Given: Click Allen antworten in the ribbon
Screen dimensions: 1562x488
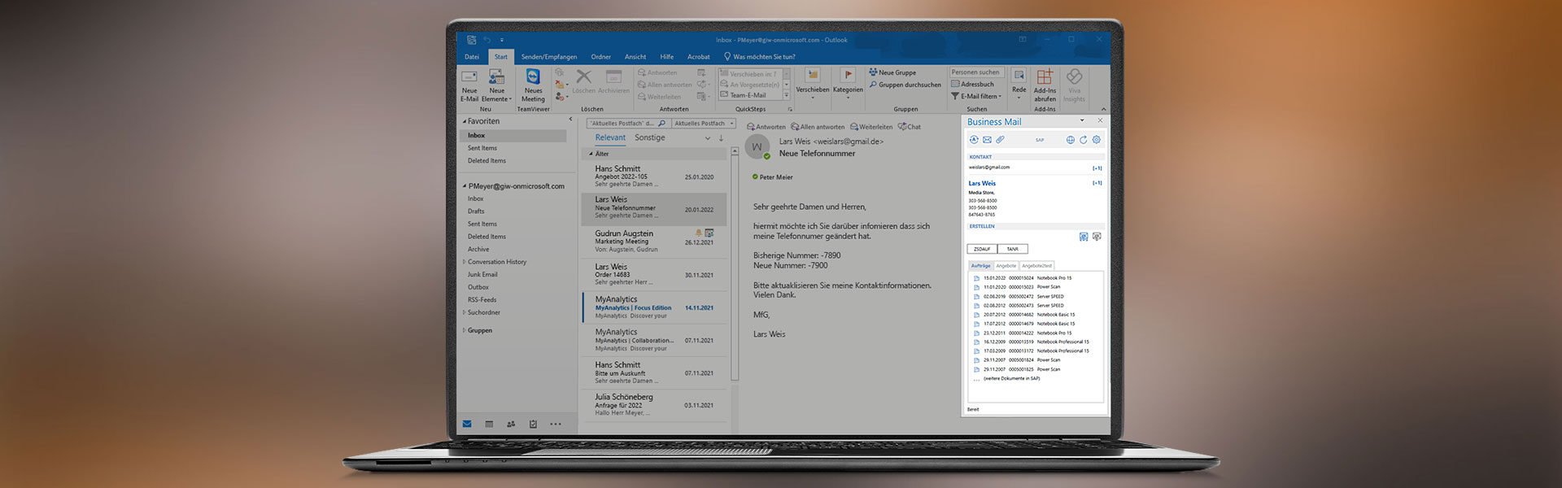Looking at the screenshot, I should (x=665, y=85).
